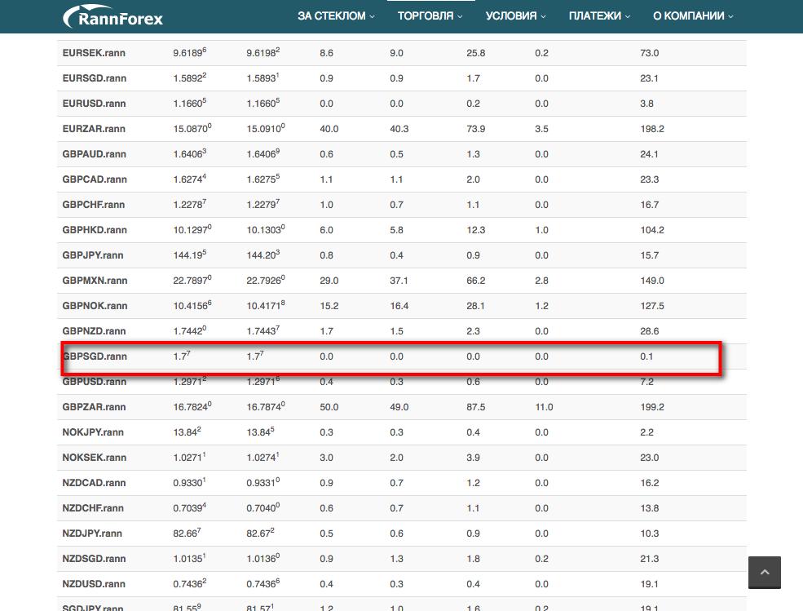Select the GBPMXN.rann symbol
Screen dimensions: 803x611
[95, 281]
